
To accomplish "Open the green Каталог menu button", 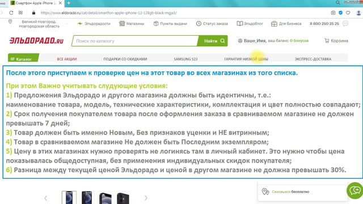I will 23,58.
